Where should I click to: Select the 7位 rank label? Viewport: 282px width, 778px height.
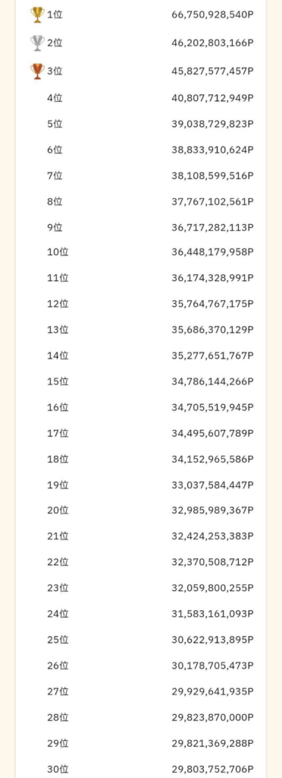click(x=55, y=176)
